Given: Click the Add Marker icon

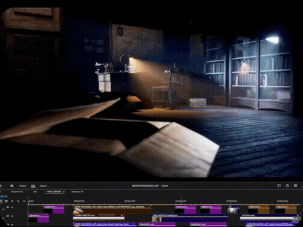Looking at the screenshot, I should coord(12,201).
